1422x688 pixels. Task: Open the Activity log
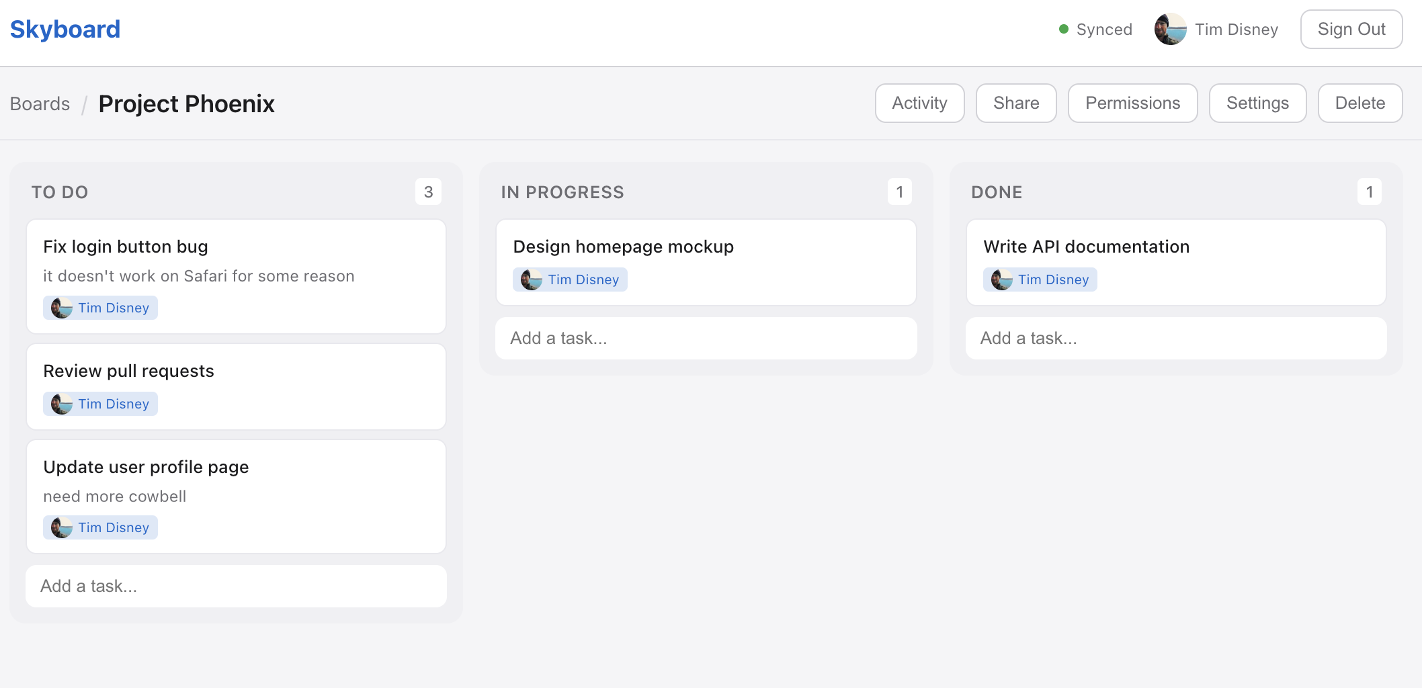[x=919, y=103]
